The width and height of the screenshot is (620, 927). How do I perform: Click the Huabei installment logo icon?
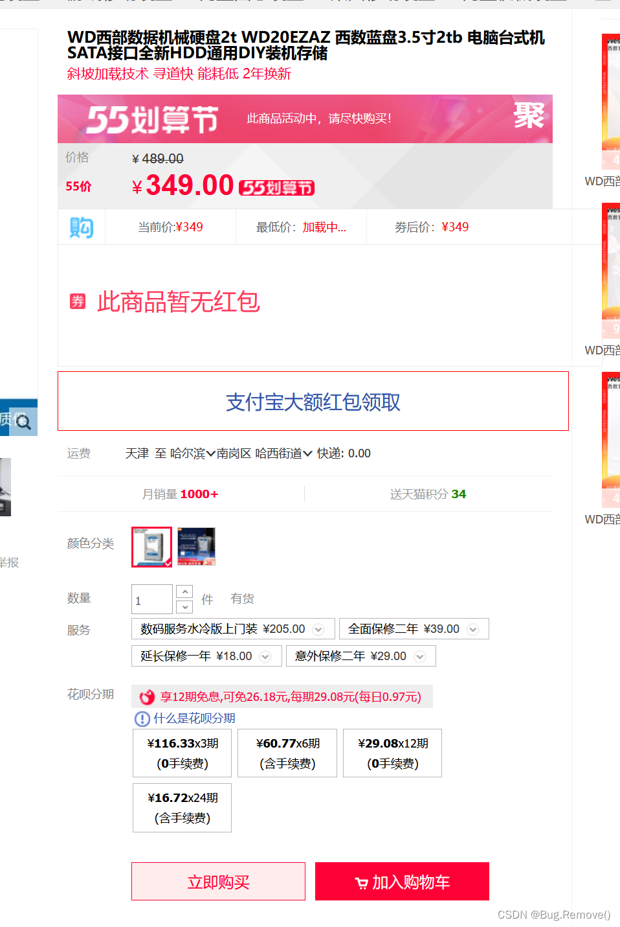pyautogui.click(x=148, y=697)
